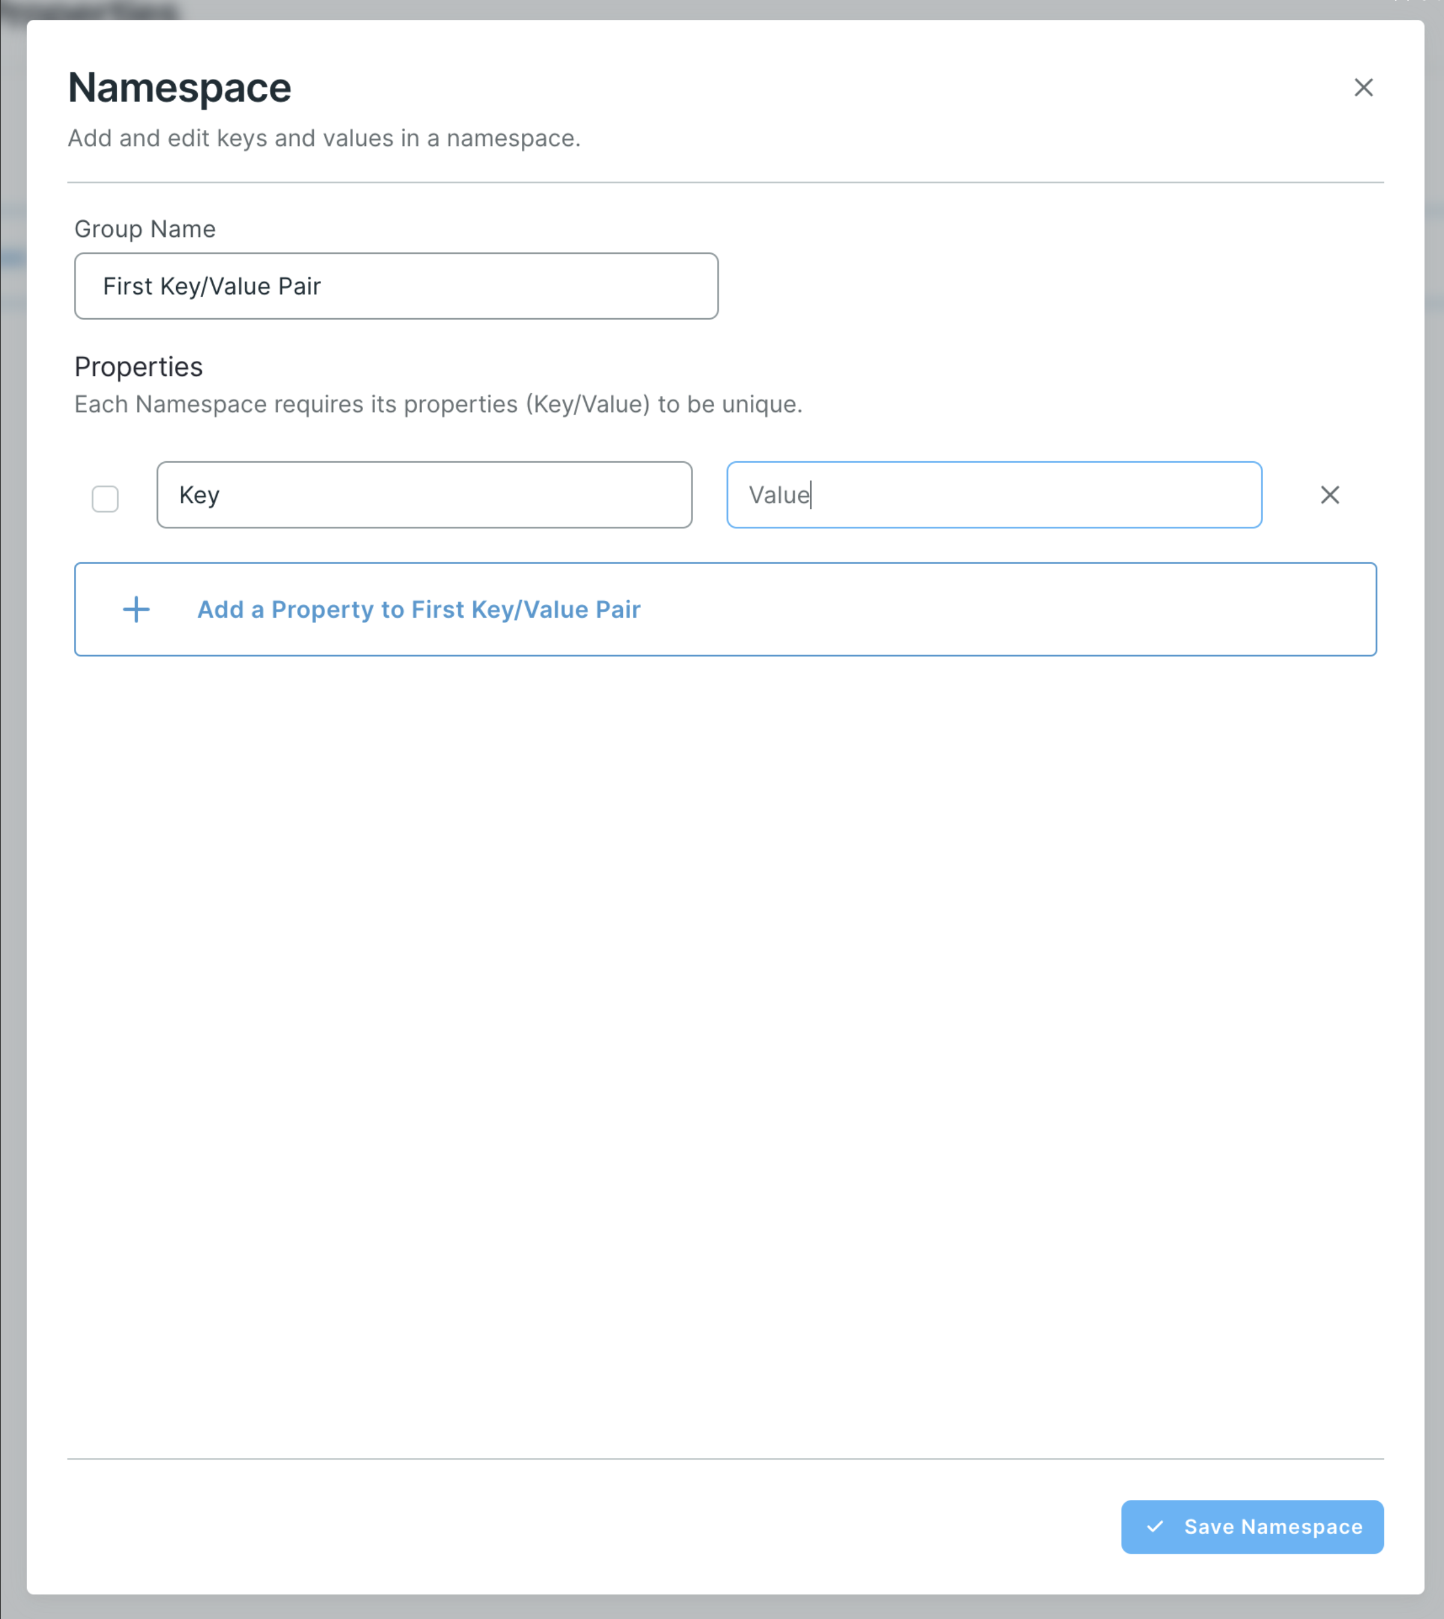Click the "Add and edit keys" subtitle text
The image size is (1444, 1619).
point(323,138)
